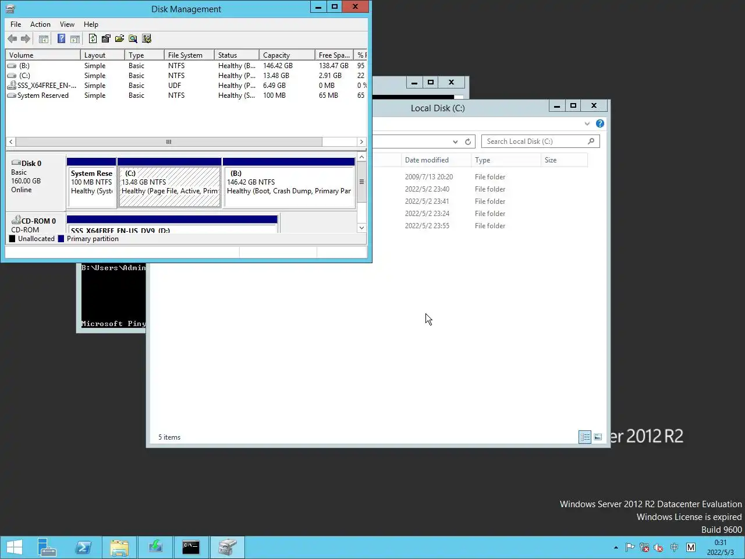The image size is (745, 559).
Task: Click the black Unallocated legend swatch
Action: click(12, 239)
